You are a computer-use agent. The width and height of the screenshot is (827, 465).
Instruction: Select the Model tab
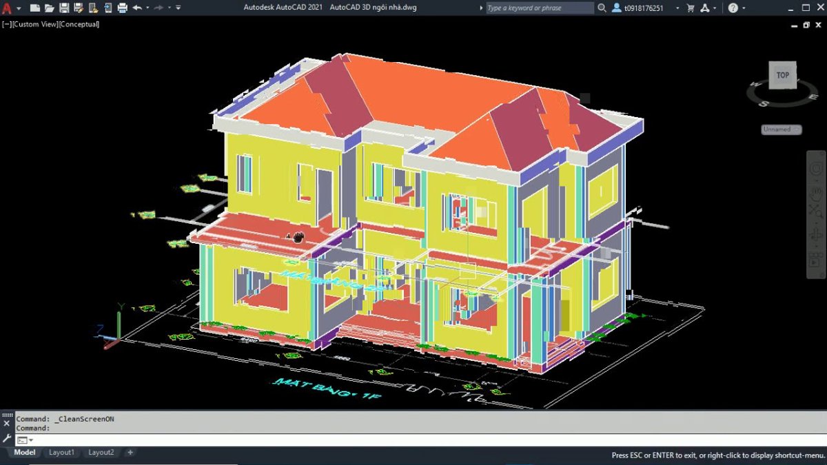(x=25, y=453)
